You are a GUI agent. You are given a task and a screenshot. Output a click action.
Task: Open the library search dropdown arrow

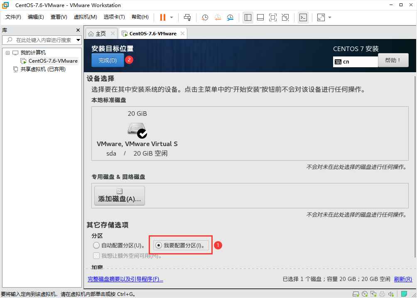click(x=78, y=40)
